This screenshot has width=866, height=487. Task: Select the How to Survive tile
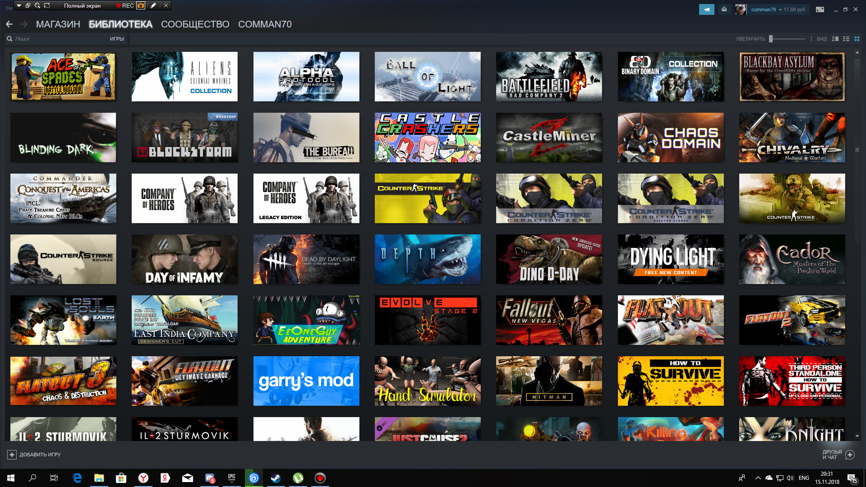tap(671, 381)
